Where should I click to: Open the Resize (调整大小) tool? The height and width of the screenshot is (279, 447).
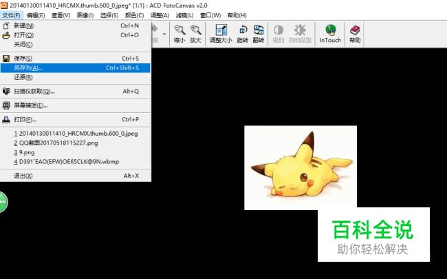[221, 34]
